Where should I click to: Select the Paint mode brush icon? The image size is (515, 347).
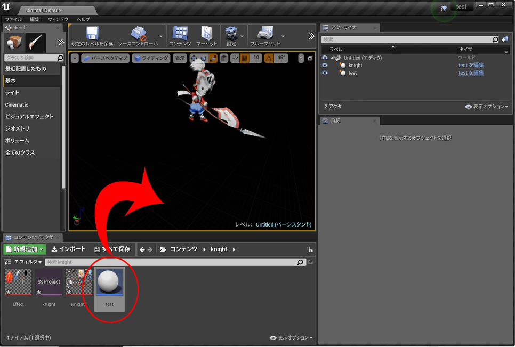tap(36, 42)
